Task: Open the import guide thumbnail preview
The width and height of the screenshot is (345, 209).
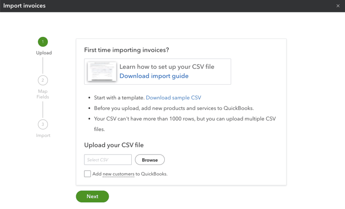Action: tap(102, 71)
